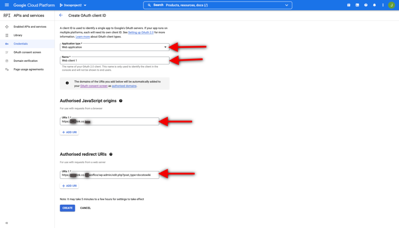
Task: Activate Cloud Shell terminal icon
Action: [357, 5]
